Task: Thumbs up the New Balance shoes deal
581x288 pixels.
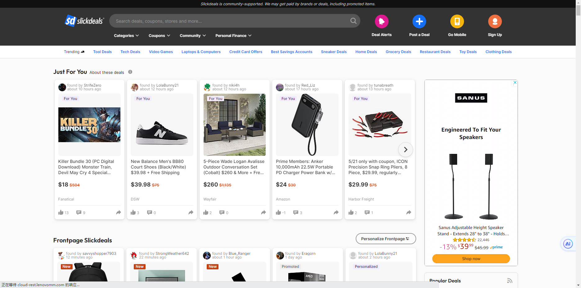Action: point(133,213)
